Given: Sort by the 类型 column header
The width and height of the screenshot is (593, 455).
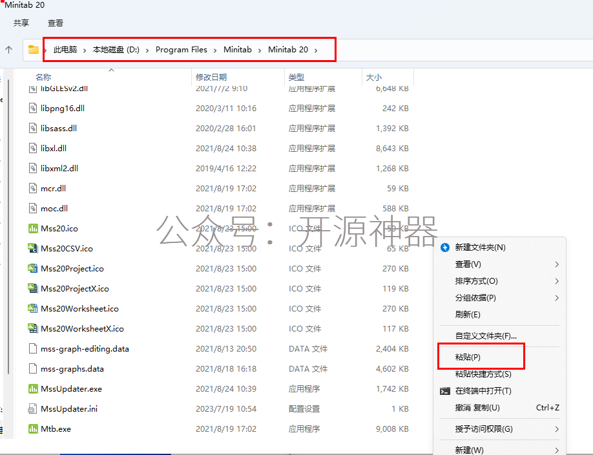Looking at the screenshot, I should click(296, 77).
